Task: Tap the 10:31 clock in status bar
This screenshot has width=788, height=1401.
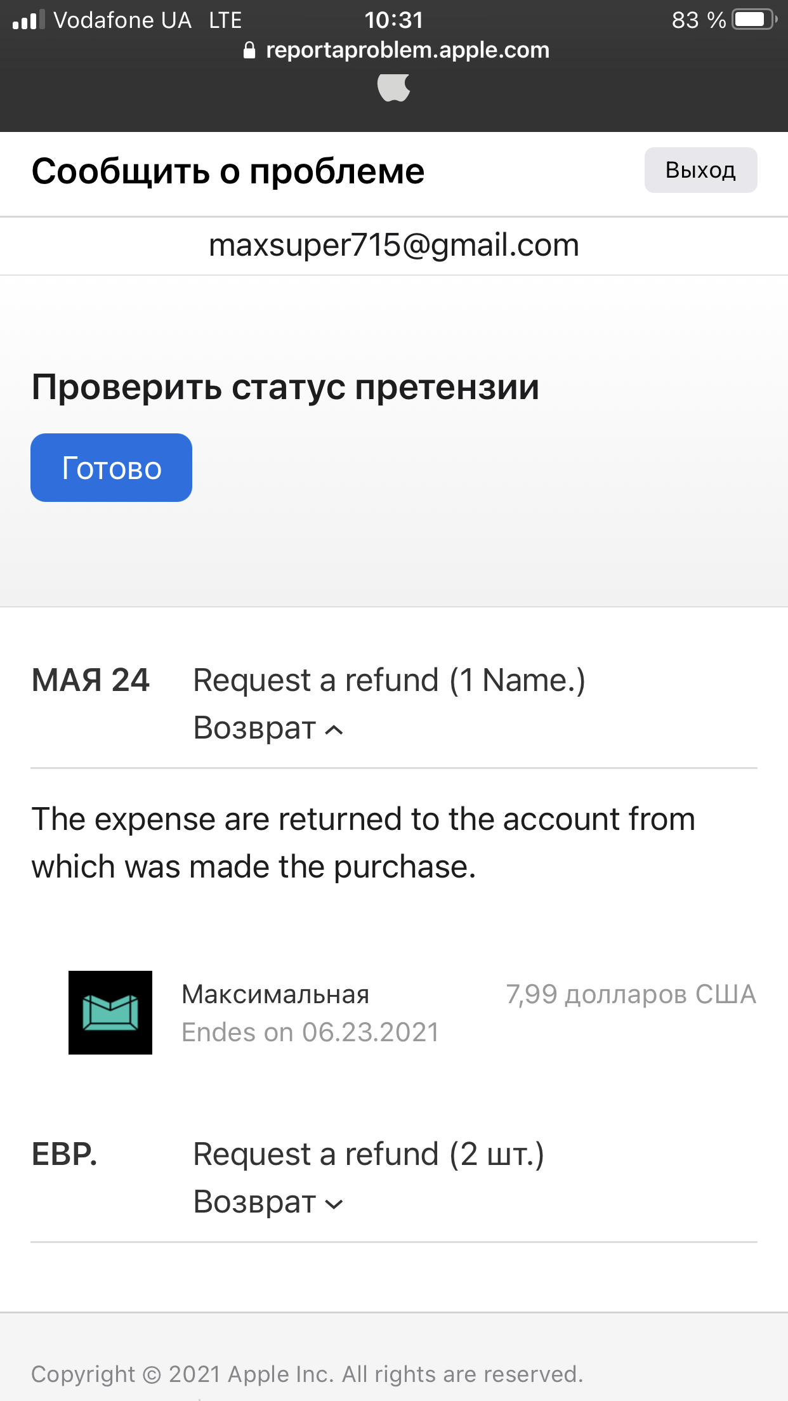Action: [393, 20]
